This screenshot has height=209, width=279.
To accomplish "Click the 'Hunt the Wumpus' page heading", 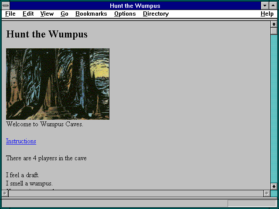I will (x=47, y=34).
